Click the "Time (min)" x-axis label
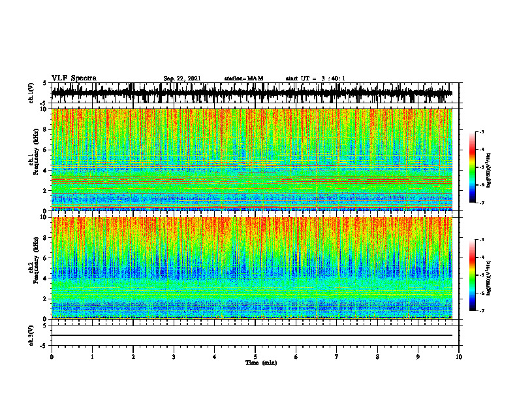Viewport: 517px width, 400px height. coord(261,363)
